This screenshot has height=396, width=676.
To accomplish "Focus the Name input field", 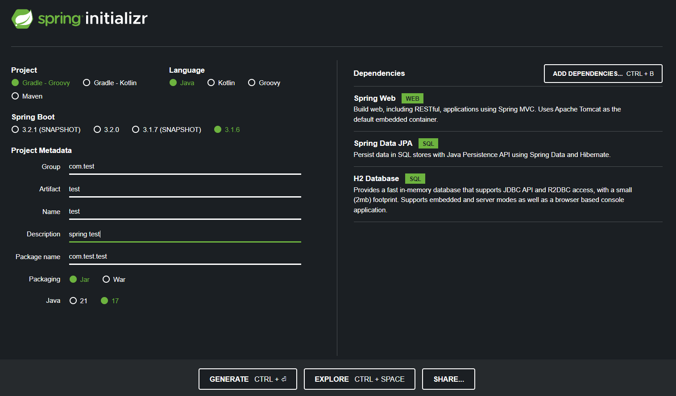I will (x=185, y=212).
